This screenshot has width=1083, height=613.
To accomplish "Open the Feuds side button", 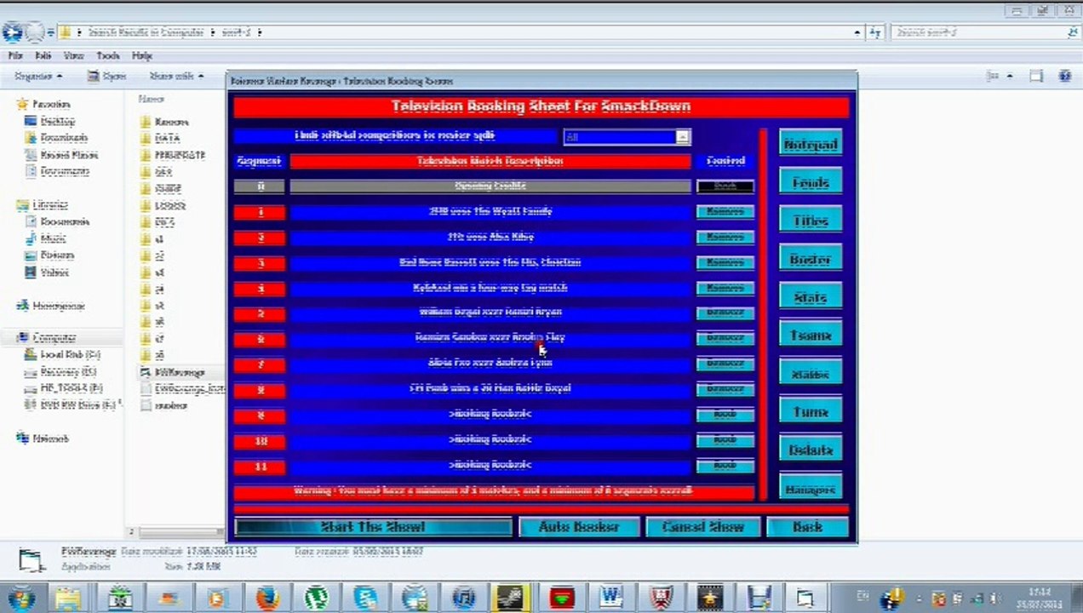I will [x=810, y=182].
